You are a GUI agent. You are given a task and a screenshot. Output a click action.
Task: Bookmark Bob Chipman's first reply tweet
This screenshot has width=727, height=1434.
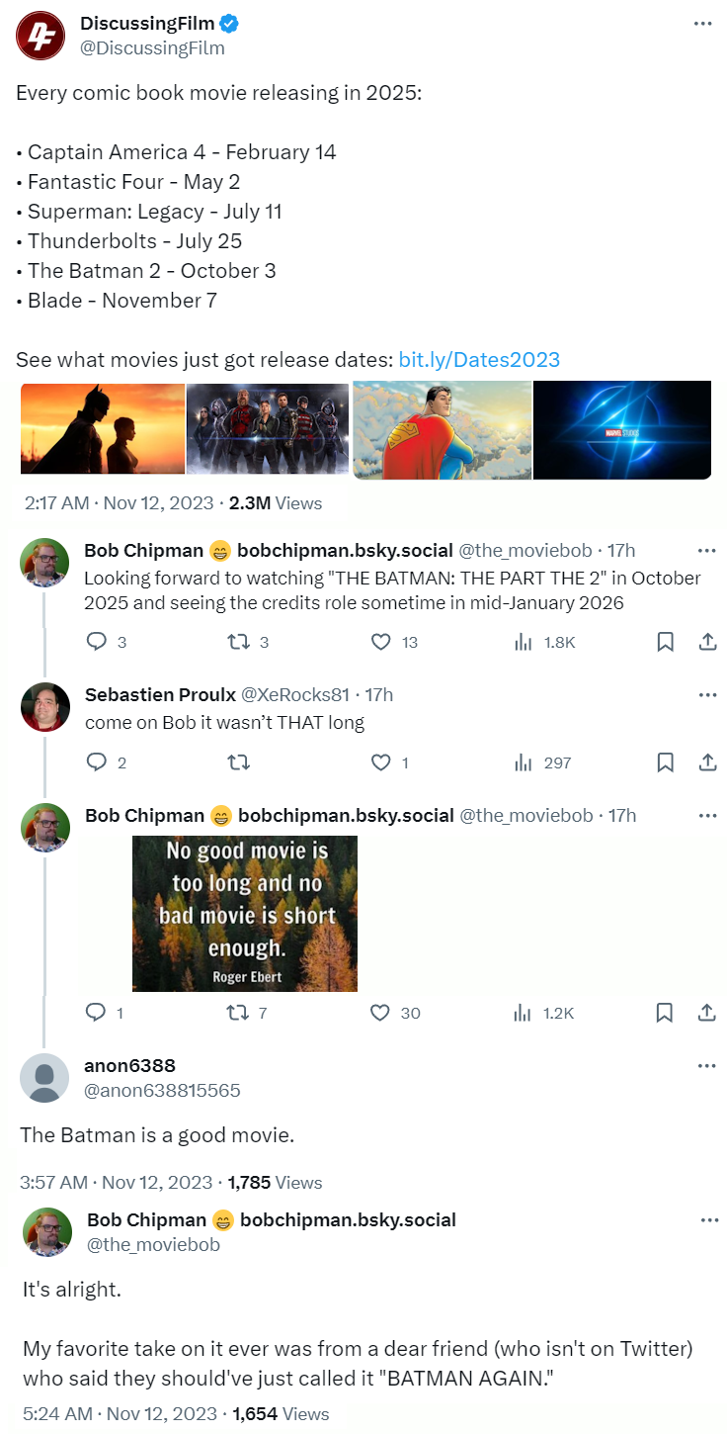pos(665,642)
